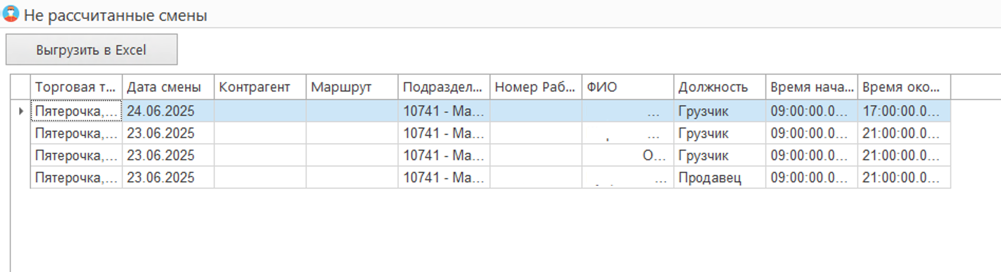Click the Торговая т... column header
The image size is (1001, 272).
pyautogui.click(x=76, y=87)
